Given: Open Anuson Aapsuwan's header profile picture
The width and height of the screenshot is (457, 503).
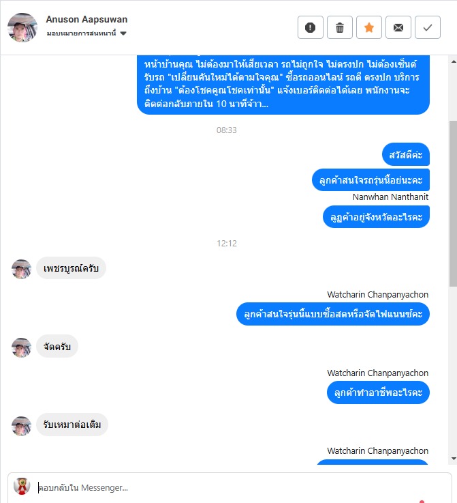Looking at the screenshot, I should click(22, 27).
